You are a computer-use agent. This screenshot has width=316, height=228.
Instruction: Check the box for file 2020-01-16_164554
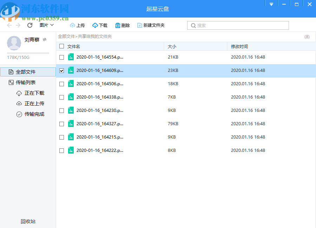tap(61, 57)
